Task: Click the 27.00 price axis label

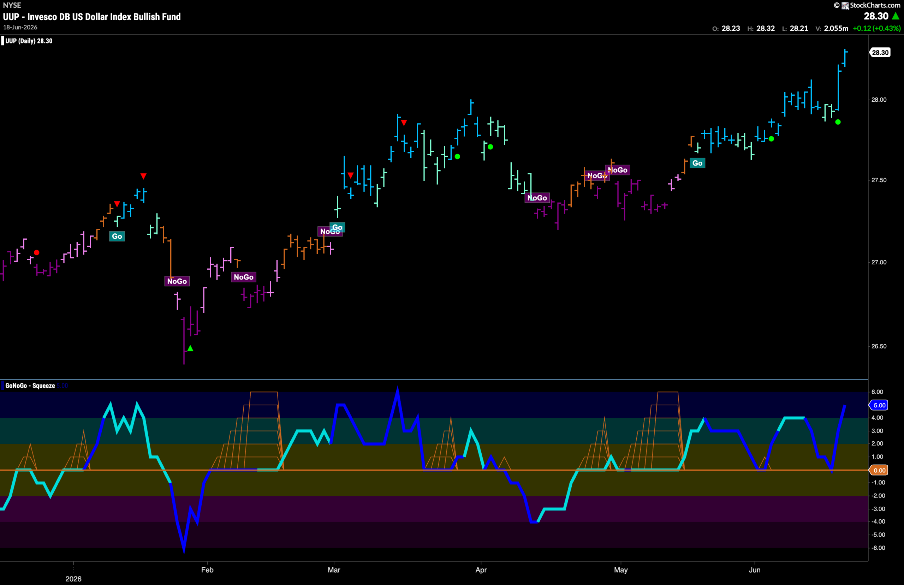Action: pos(879,262)
